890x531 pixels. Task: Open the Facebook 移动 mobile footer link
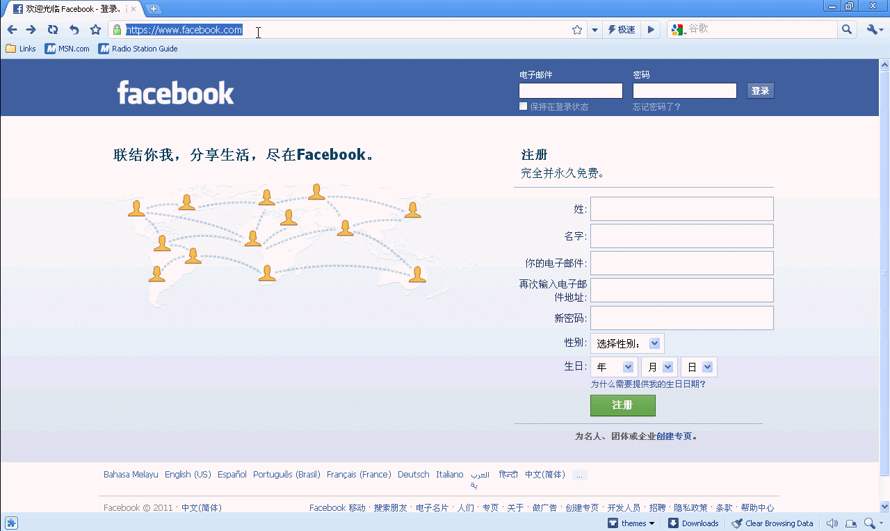pos(337,508)
